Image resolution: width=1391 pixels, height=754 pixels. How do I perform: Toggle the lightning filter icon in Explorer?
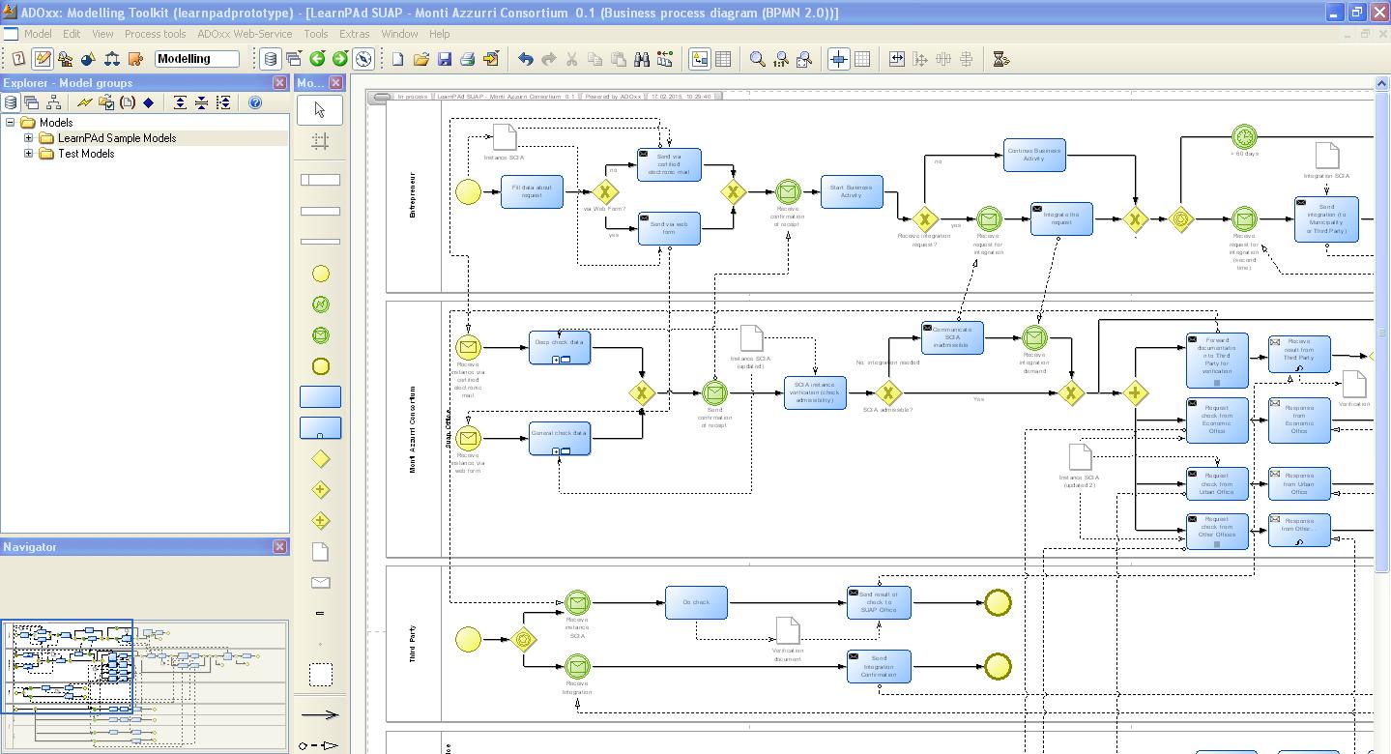[84, 102]
